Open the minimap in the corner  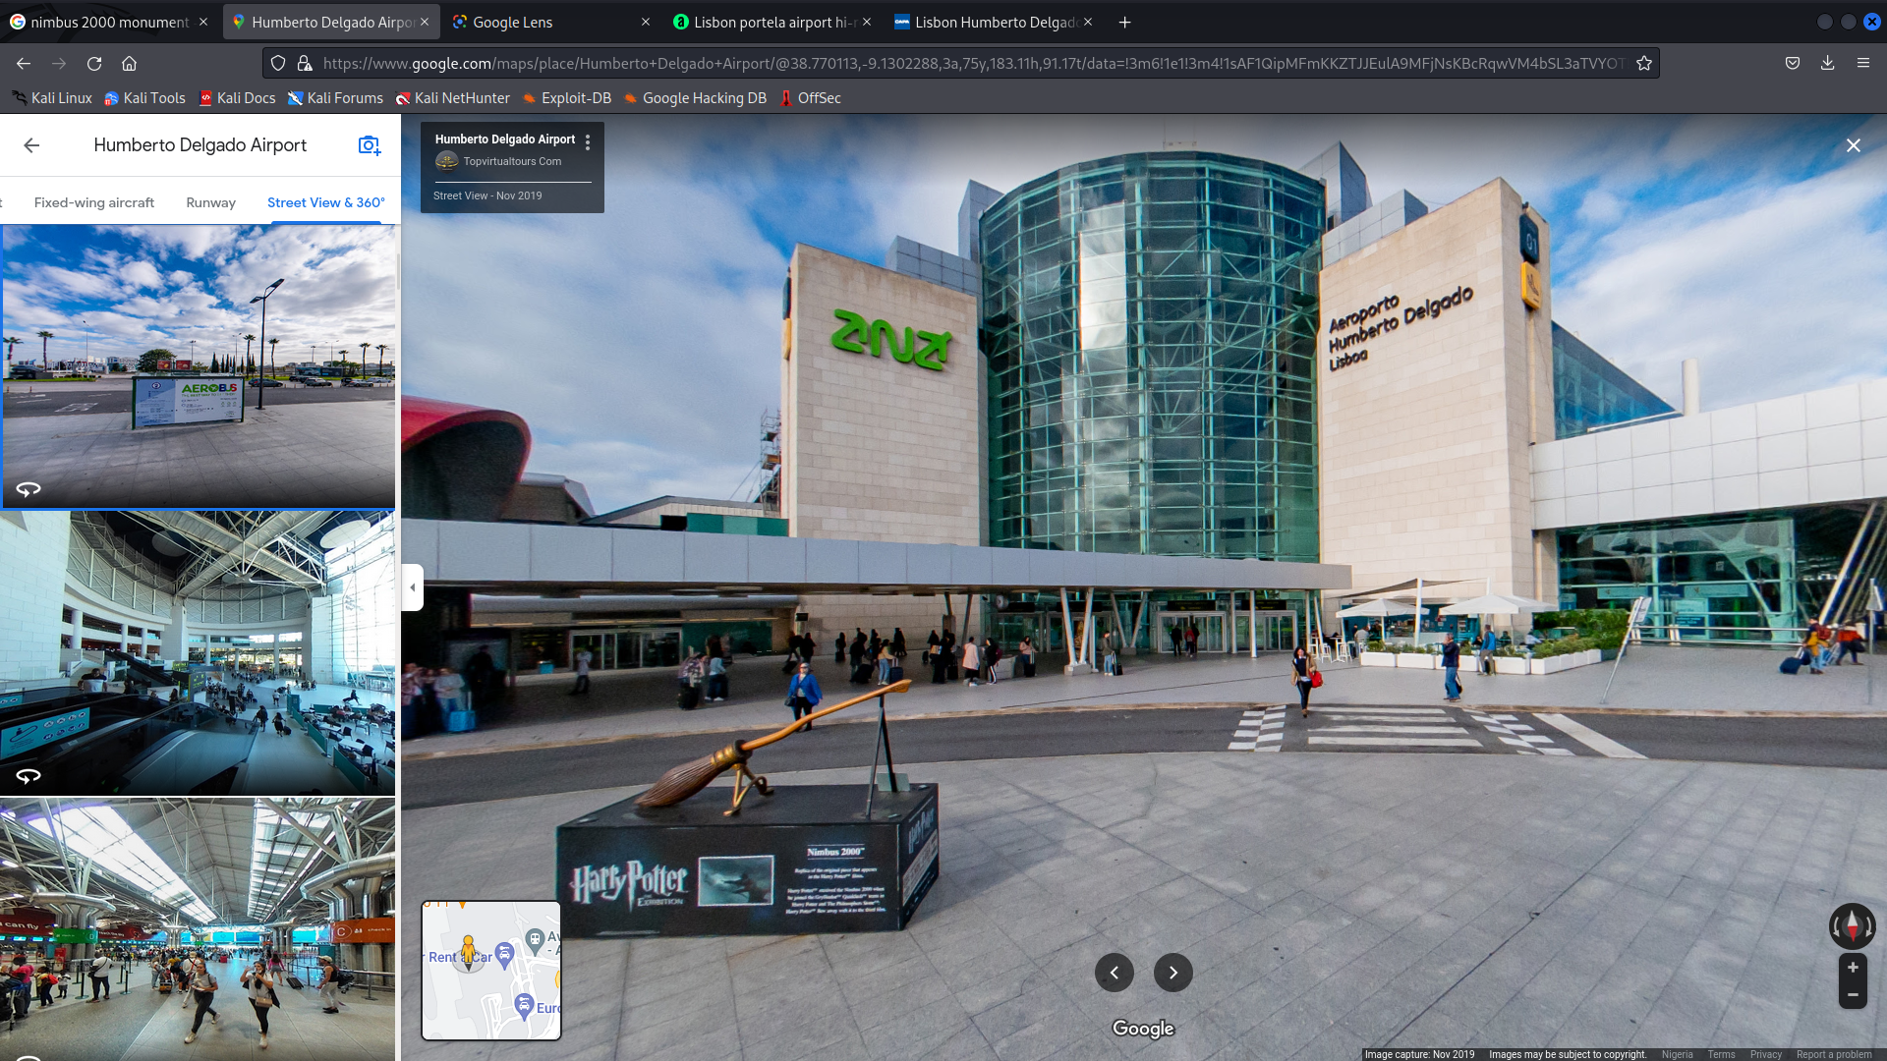click(491, 971)
